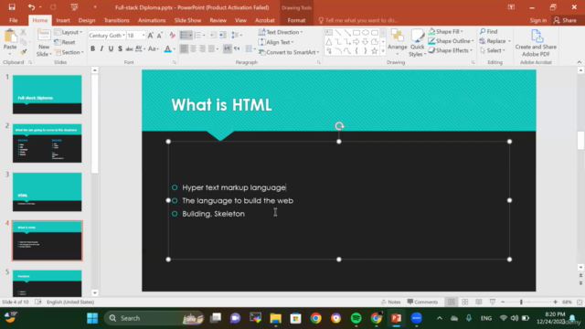Increase list indent level
Screen dimensions: 585x329
pos(223,35)
